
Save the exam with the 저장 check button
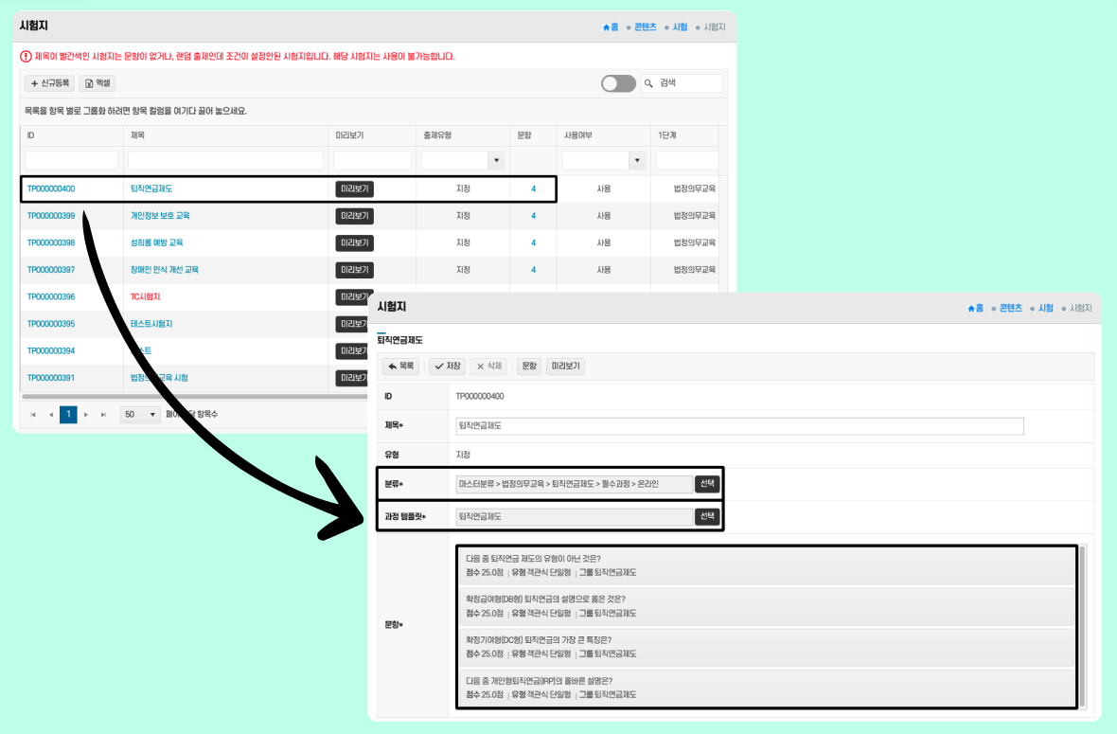click(x=447, y=366)
